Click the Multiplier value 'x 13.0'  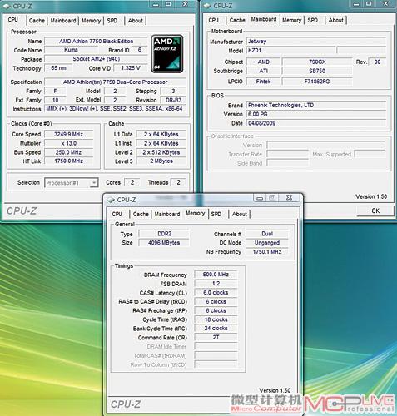(x=68, y=143)
